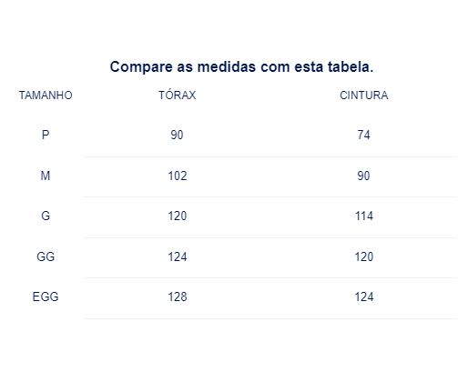
Task: Click size M row label
Action: [46, 176]
